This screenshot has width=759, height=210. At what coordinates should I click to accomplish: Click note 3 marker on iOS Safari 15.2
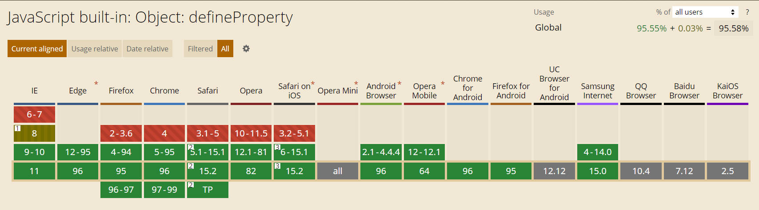click(x=277, y=166)
